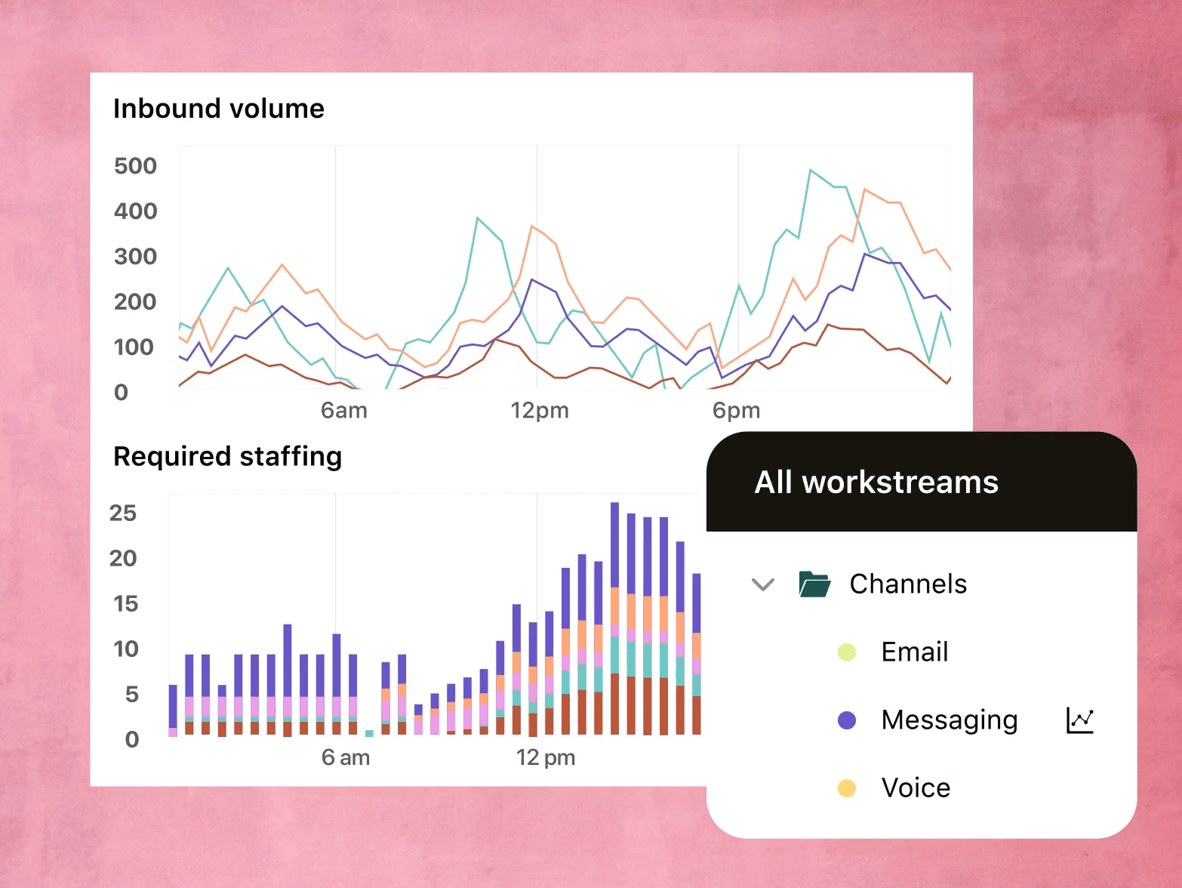This screenshot has width=1182, height=888.
Task: Click the 6am label on Inbound volume
Action: tap(344, 410)
